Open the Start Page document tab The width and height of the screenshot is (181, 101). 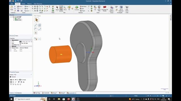(x=37, y=93)
